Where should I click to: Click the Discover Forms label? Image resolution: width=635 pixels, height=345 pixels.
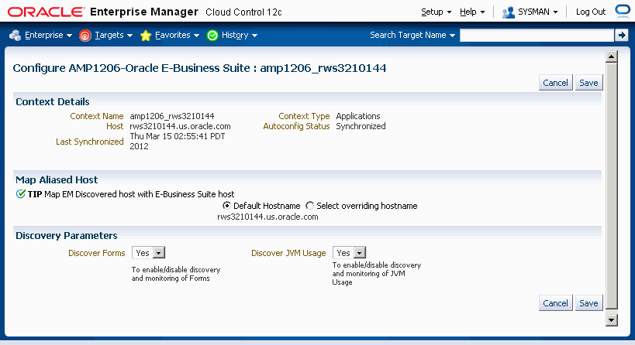point(97,253)
